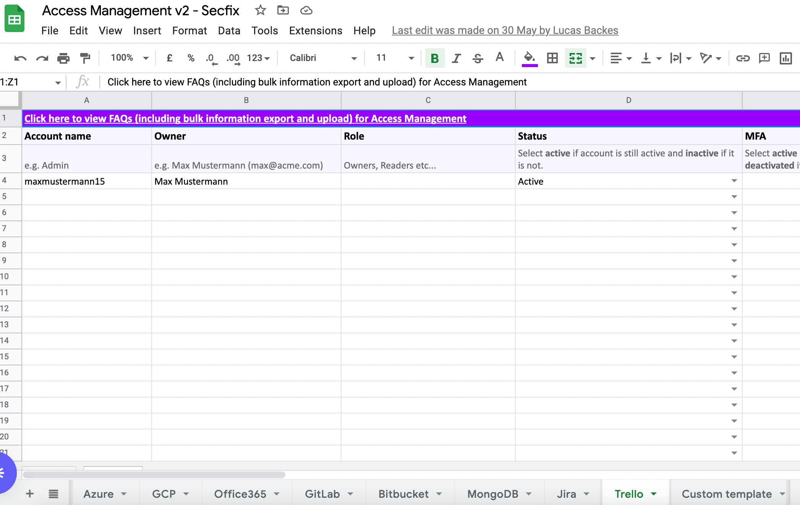The height and width of the screenshot is (505, 800).
Task: Open Status dropdown for maxmustermann15 row
Action: point(734,181)
